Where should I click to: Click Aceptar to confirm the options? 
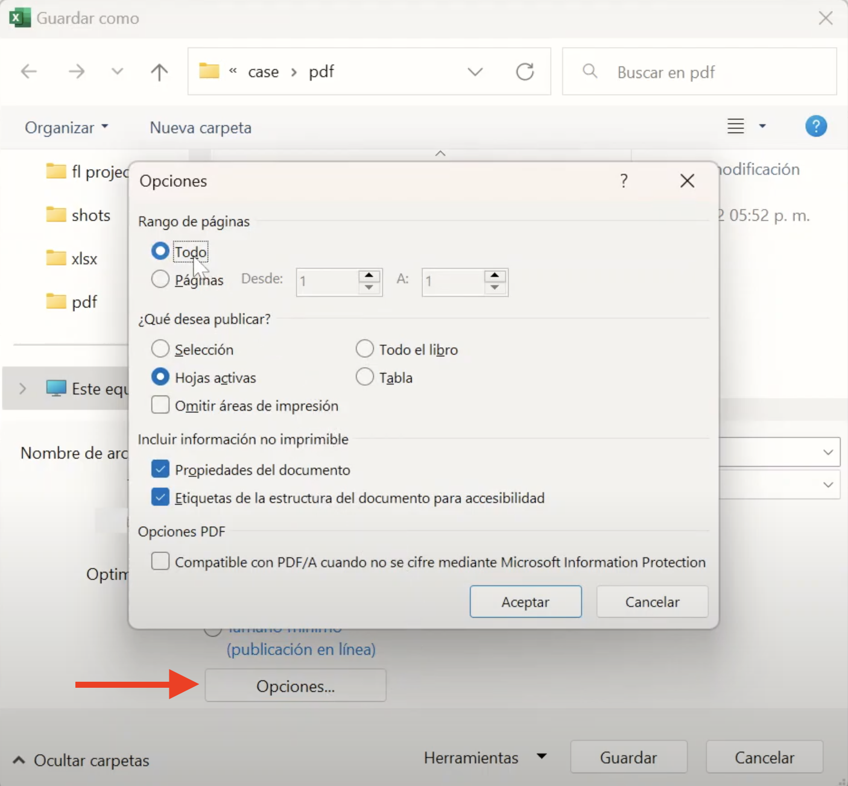(x=525, y=601)
